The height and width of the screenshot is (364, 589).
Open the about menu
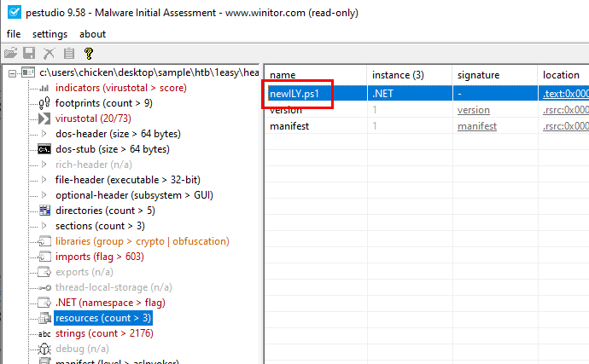[92, 34]
